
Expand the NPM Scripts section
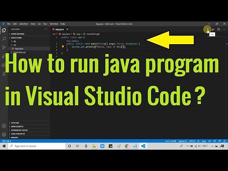pyautogui.click(x=29, y=126)
